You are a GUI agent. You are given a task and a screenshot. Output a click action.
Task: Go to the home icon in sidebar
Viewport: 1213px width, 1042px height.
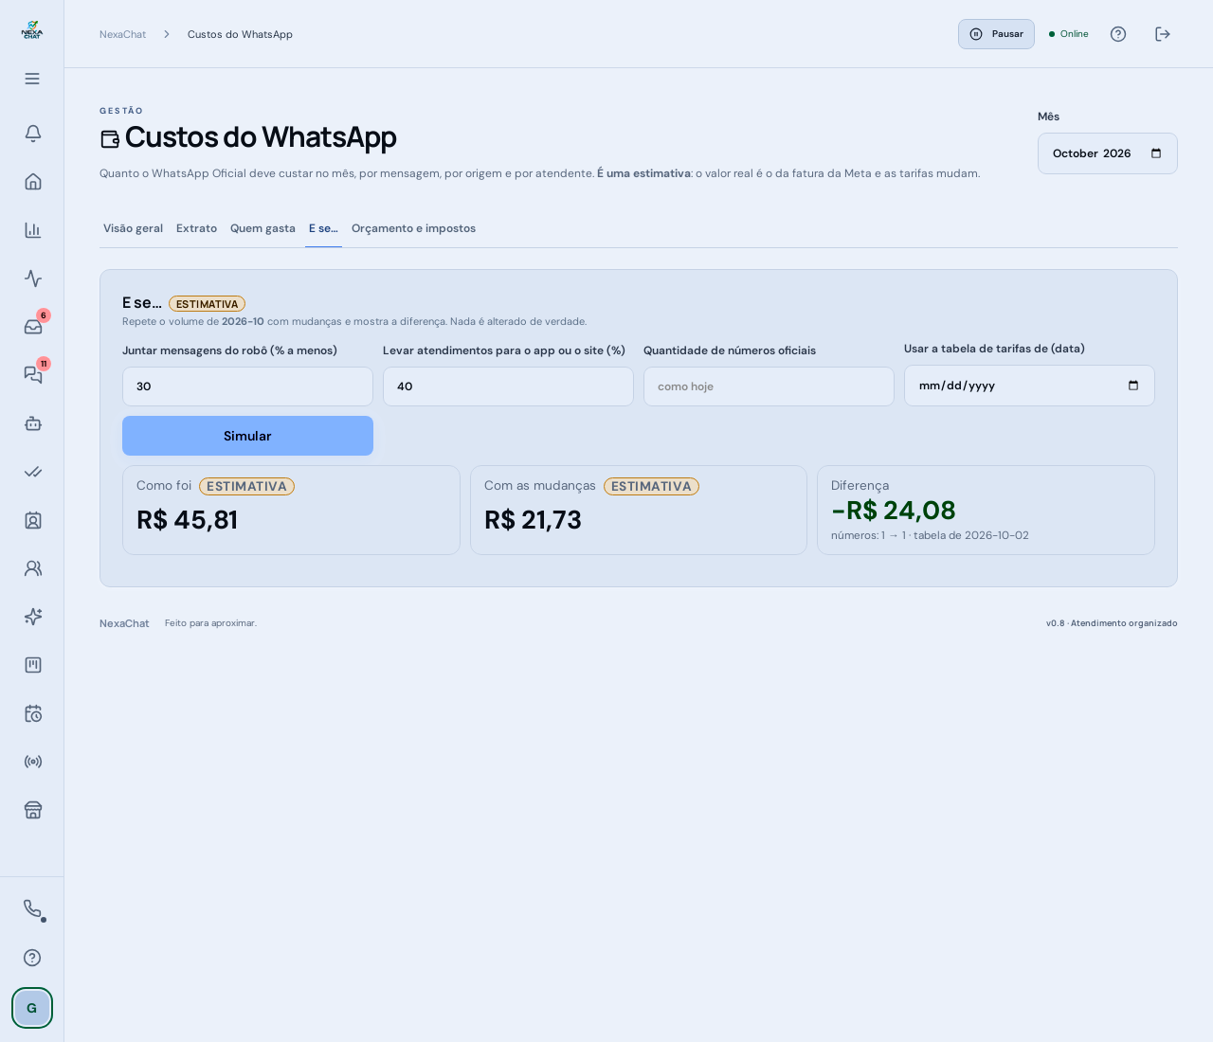32,182
